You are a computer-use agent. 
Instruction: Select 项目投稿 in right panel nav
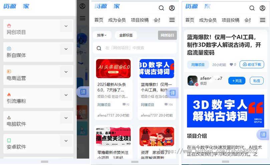[230, 20]
